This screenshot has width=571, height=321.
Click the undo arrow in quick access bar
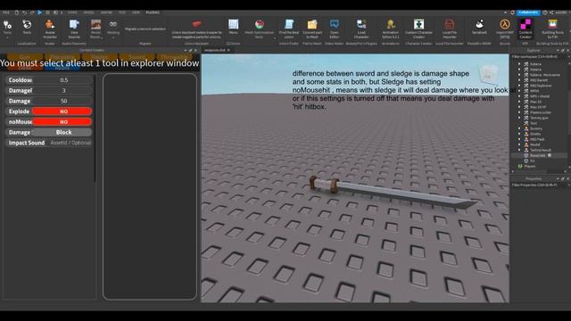coord(24,12)
